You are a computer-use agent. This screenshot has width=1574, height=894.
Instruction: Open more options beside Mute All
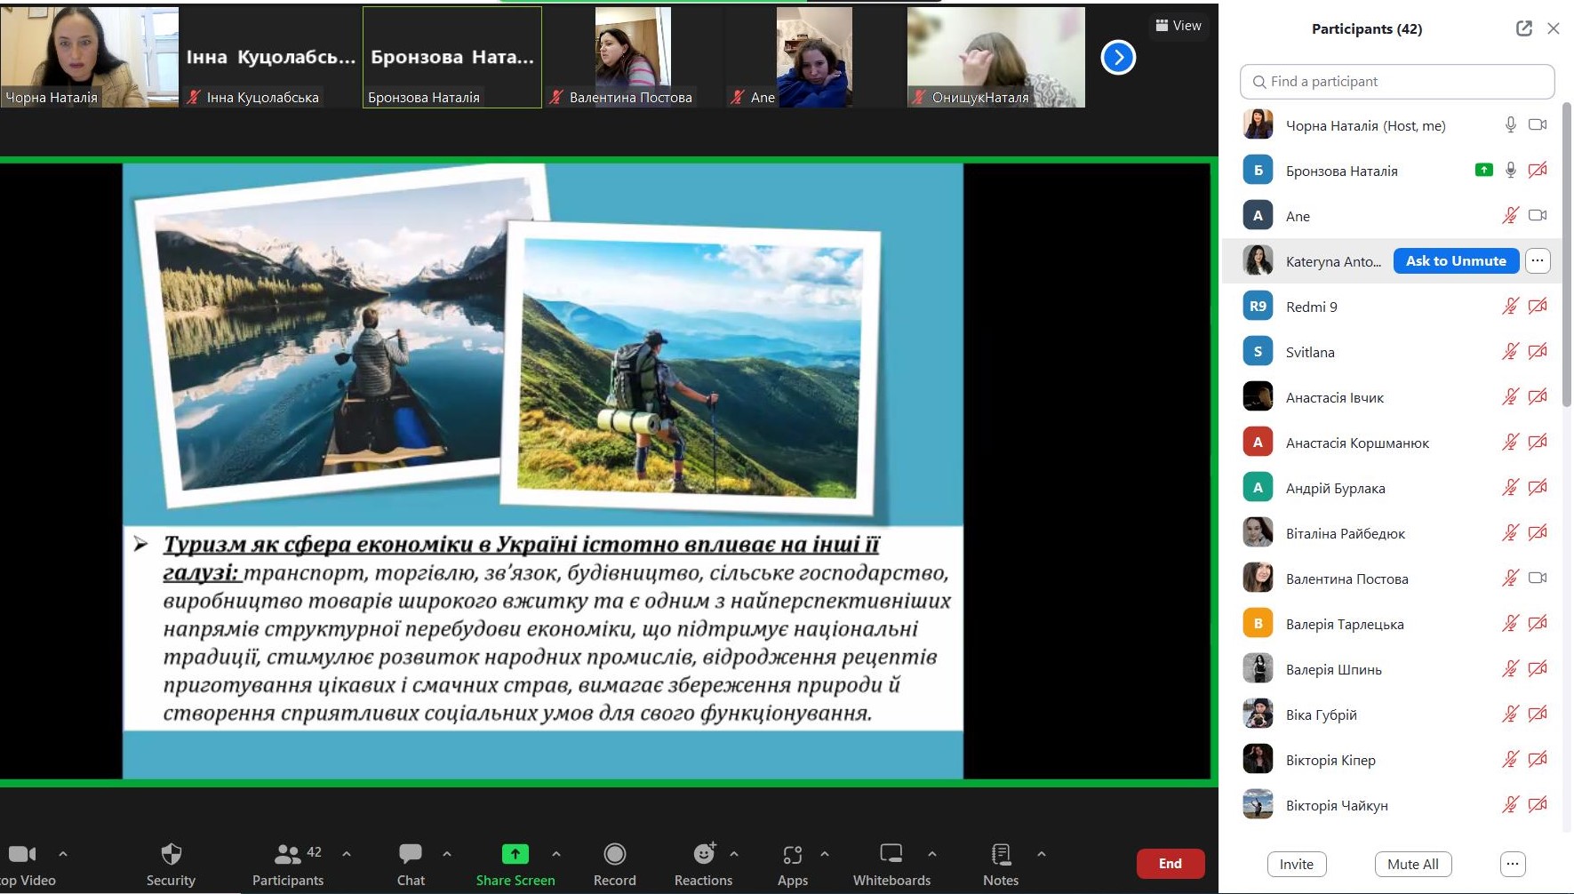click(x=1513, y=864)
